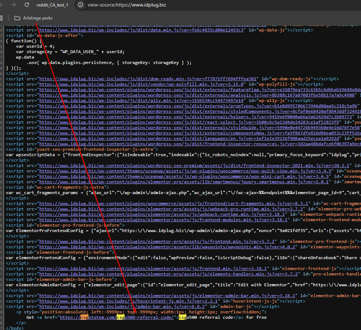The height and width of the screenshot is (330, 361).
Task: Open the elementor-pro frontend.min.js link
Action: [156, 241]
